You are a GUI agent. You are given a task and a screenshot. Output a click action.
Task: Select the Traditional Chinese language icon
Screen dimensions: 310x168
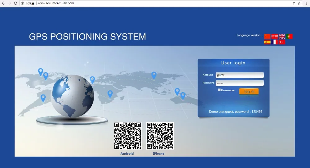click(x=274, y=36)
